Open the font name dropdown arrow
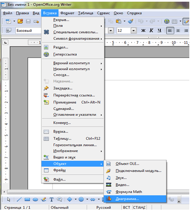 [x=111, y=30]
